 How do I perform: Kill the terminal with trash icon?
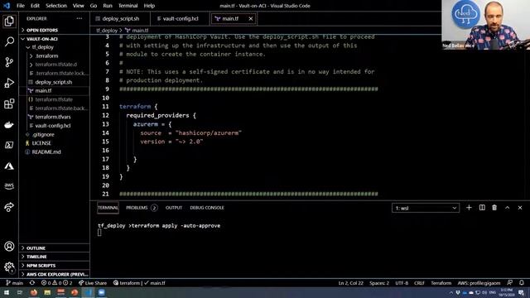pos(494,208)
